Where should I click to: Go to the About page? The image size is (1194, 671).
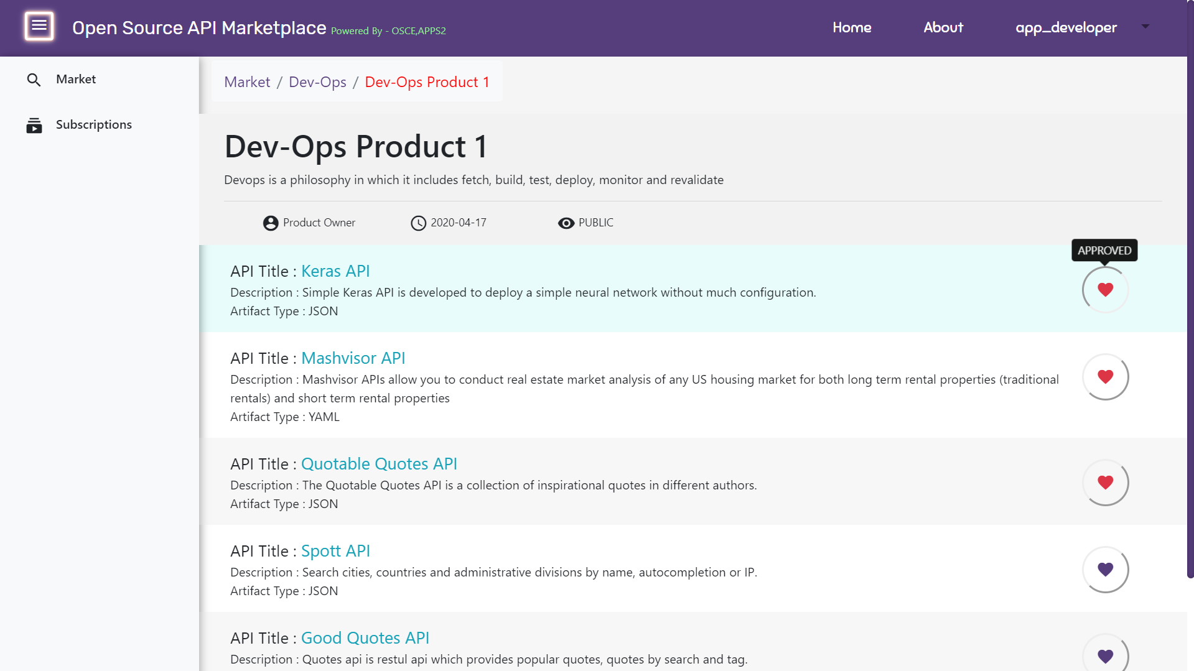click(x=943, y=27)
